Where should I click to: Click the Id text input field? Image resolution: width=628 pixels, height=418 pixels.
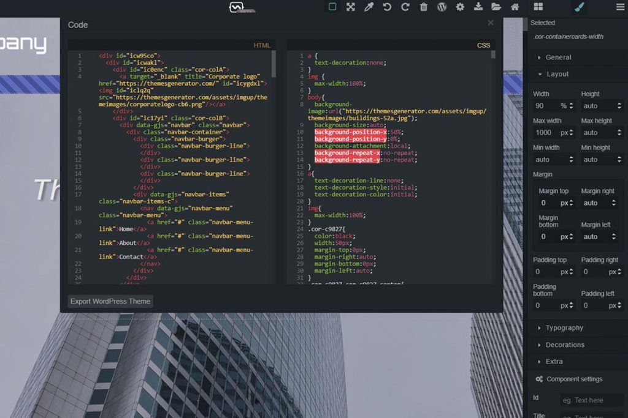click(592, 400)
